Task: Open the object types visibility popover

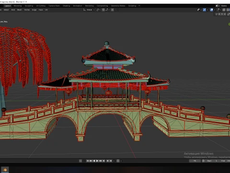Action: [x=199, y=10]
